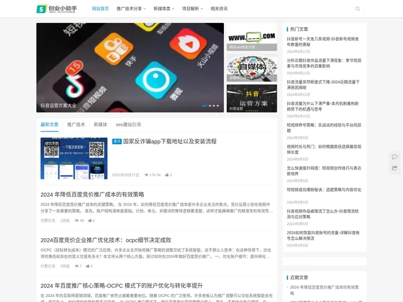
Task: Click the 热门文章 sidebar heading
Action: coord(299,29)
